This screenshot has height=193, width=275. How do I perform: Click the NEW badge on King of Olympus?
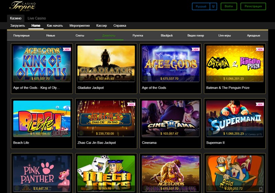point(67,49)
